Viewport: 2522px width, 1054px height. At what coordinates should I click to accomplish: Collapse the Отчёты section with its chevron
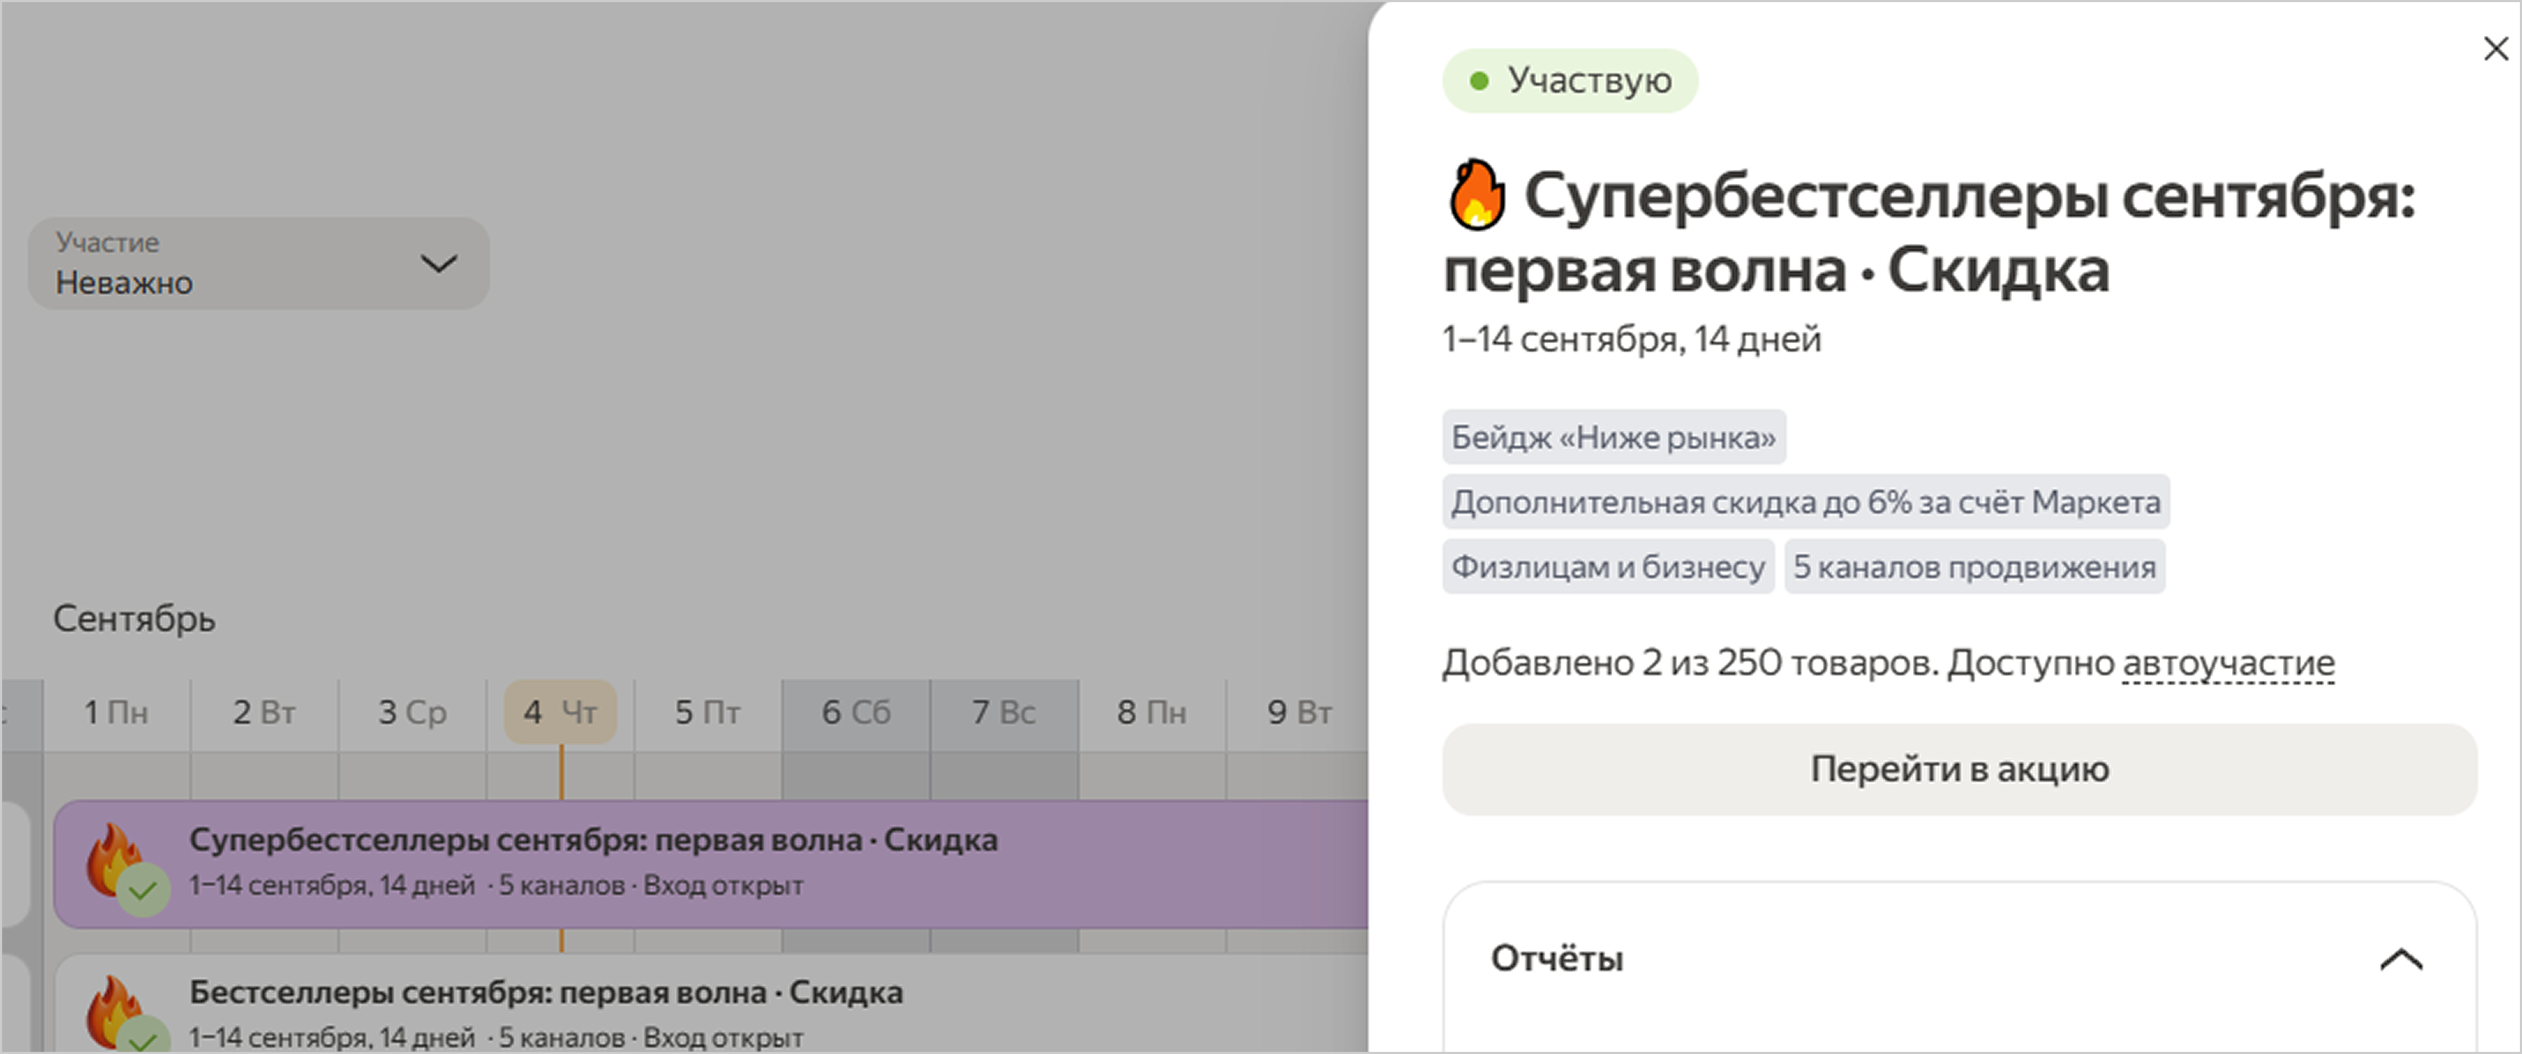click(2401, 959)
